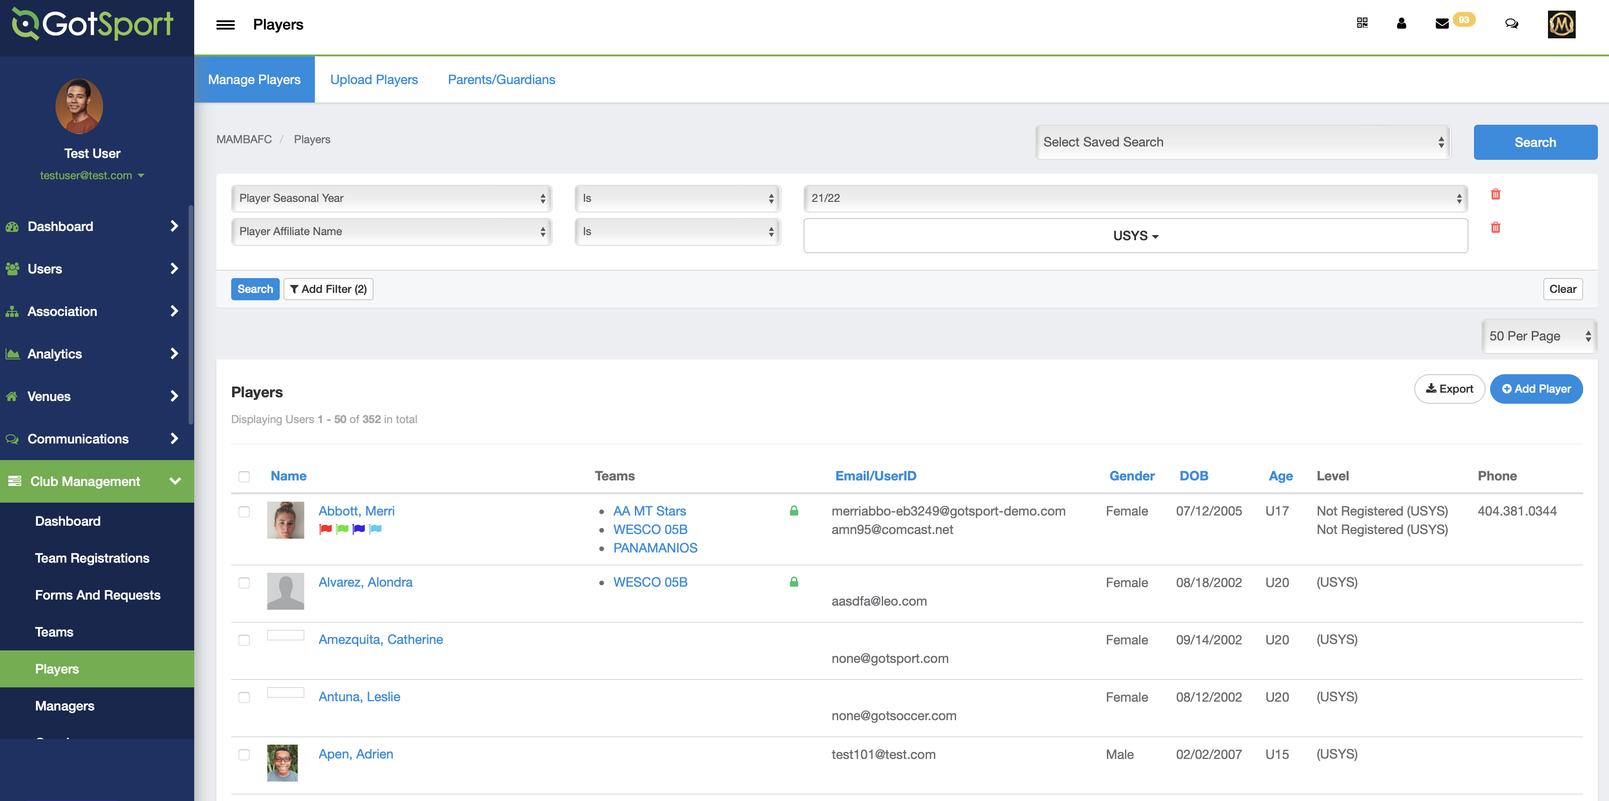1609x801 pixels.
Task: Sort by the Email/UserID column header
Action: pos(876,475)
